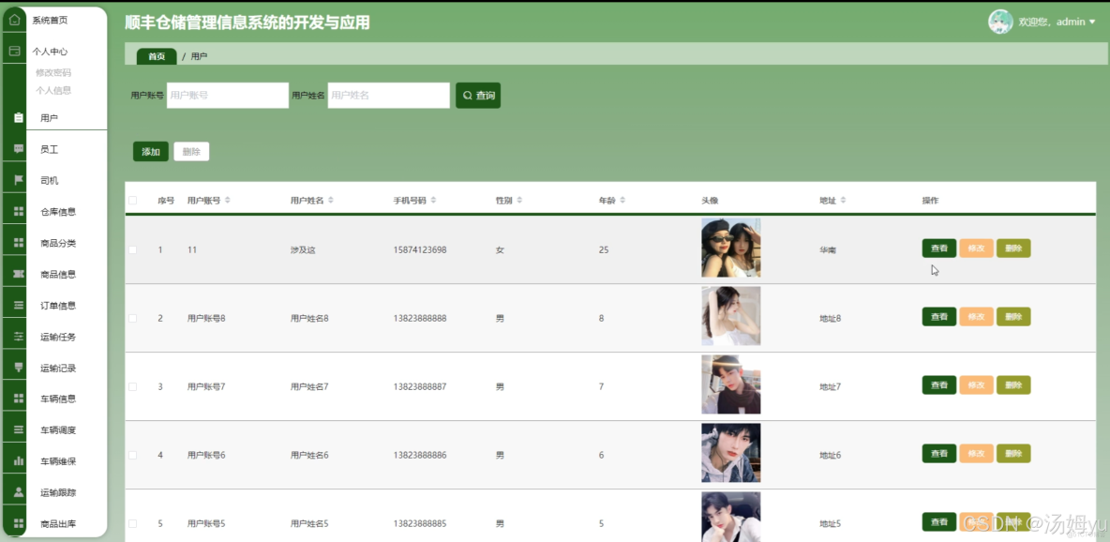The image size is (1110, 542).
Task: Click the 添加 add button
Action: pyautogui.click(x=150, y=151)
